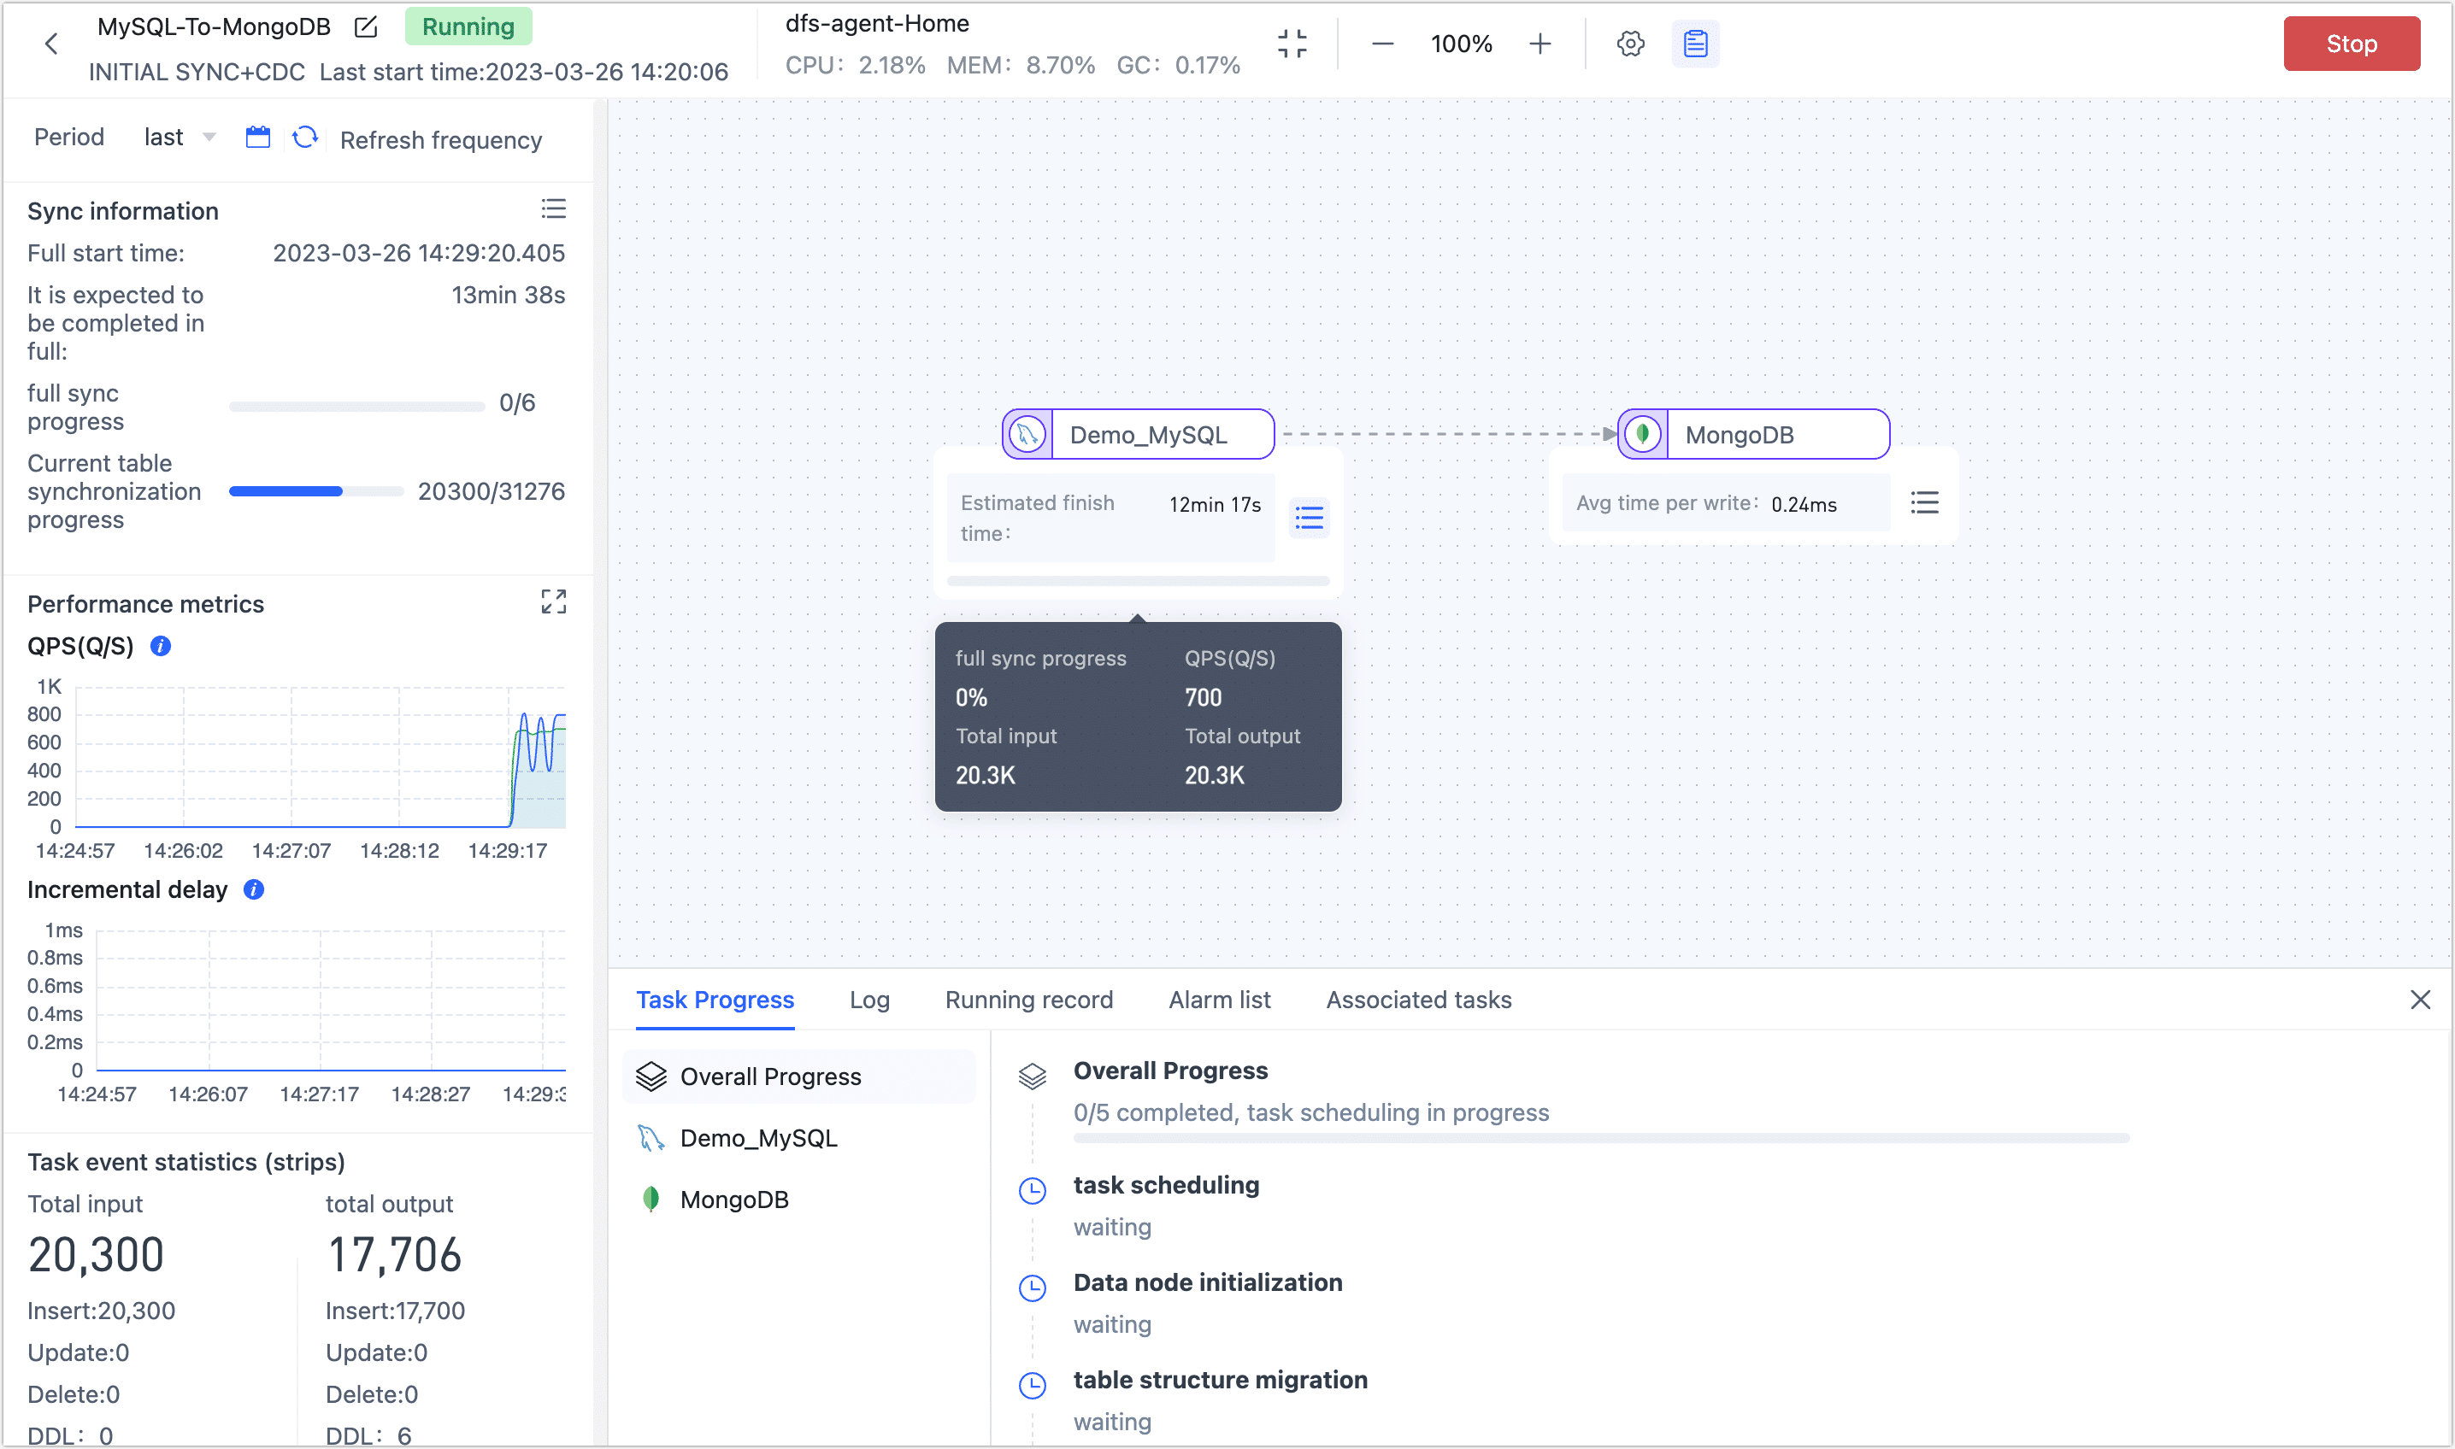
Task: Open Sync information list icon
Action: pos(553,209)
